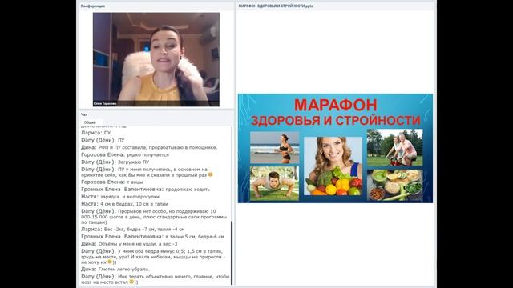
Task: Click message 'Мне терять объективно нечего'
Action: (155, 279)
